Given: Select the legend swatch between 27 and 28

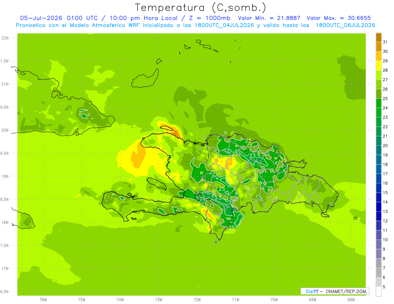Looking at the screenshot, I should (x=379, y=75).
